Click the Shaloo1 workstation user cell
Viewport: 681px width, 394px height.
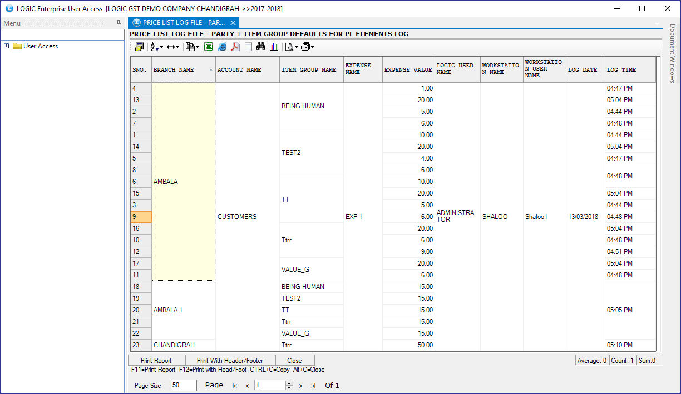coord(545,216)
